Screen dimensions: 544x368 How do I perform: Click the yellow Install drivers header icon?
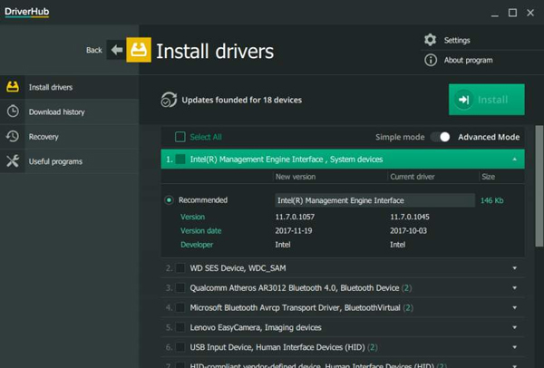[139, 50]
